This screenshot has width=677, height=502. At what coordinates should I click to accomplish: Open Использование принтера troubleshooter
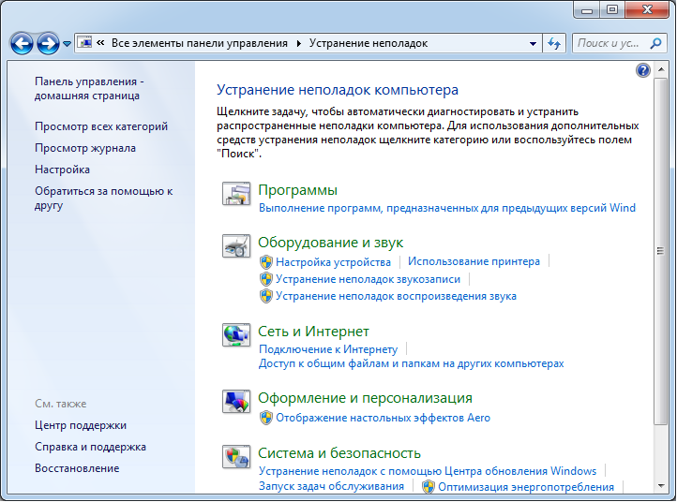point(474,261)
